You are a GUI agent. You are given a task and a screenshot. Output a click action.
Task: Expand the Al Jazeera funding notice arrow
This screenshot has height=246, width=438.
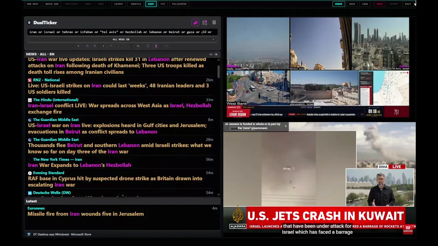pos(286,126)
